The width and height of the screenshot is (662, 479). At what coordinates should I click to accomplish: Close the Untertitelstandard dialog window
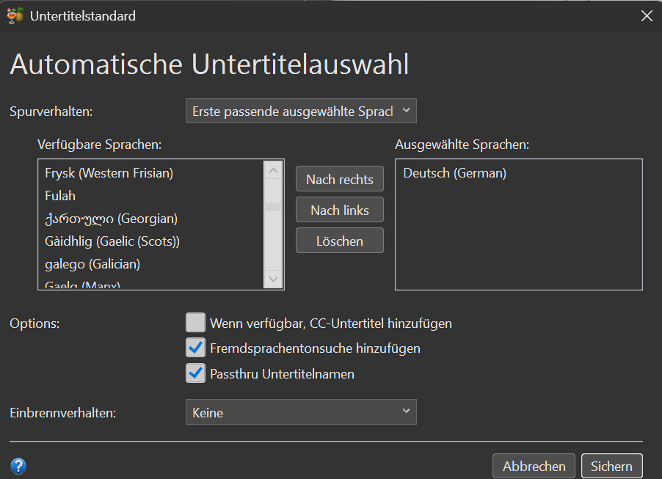pos(647,16)
